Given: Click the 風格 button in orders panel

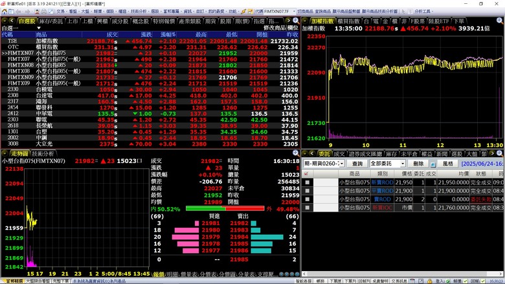Looking at the screenshot, I should pyautogui.click(x=447, y=164).
